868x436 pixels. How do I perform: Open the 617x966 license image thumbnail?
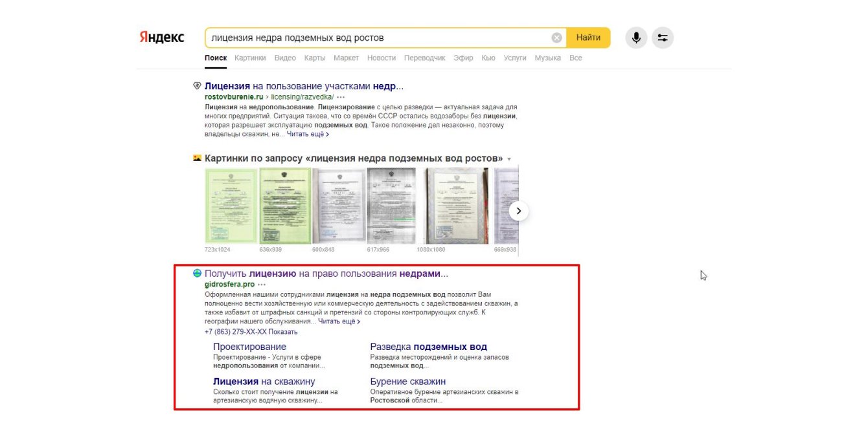click(x=391, y=206)
